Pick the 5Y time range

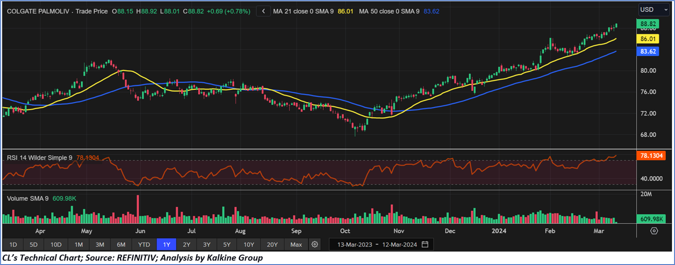point(227,244)
